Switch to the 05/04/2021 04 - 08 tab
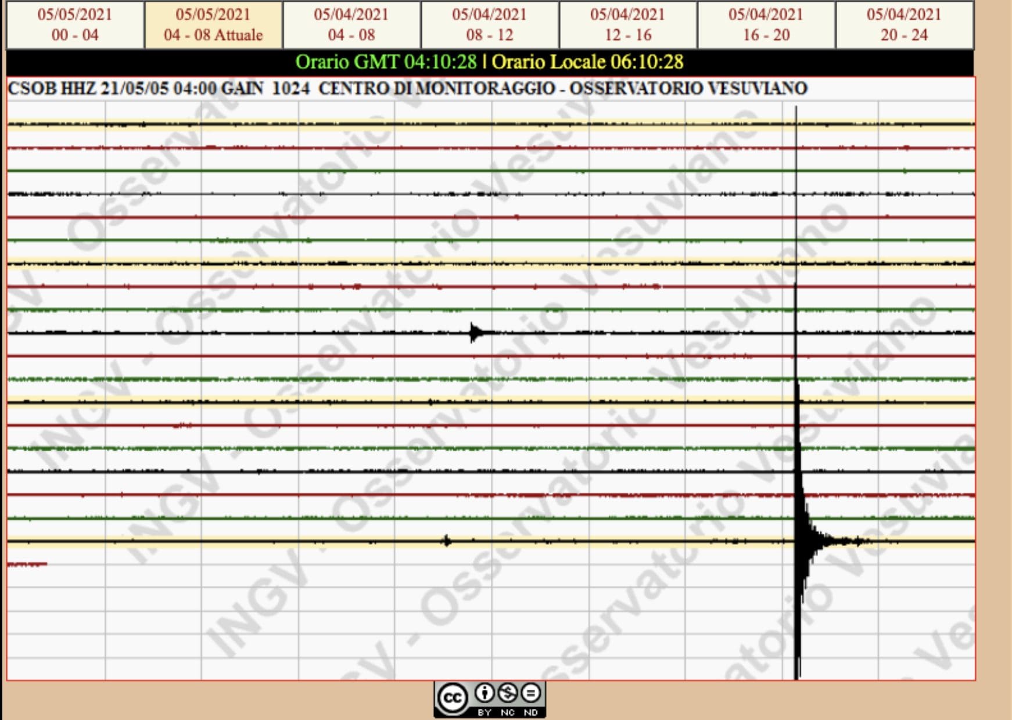Viewport: 1012px width, 720px height. click(351, 25)
